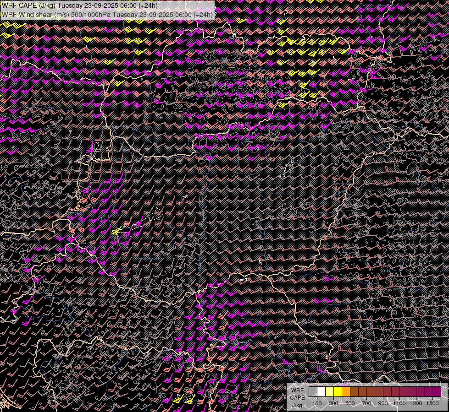
Task: Click the J/kg unit label in legend
Action: point(297,405)
